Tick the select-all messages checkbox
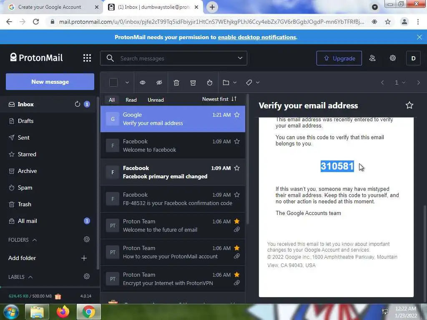Screen dimensions: 427x320 [113, 82]
